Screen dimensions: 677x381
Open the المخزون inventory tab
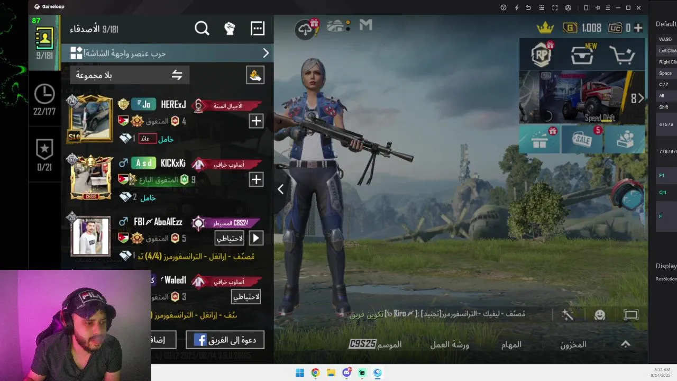click(x=573, y=344)
